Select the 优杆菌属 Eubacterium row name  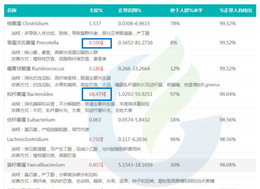(x=31, y=120)
